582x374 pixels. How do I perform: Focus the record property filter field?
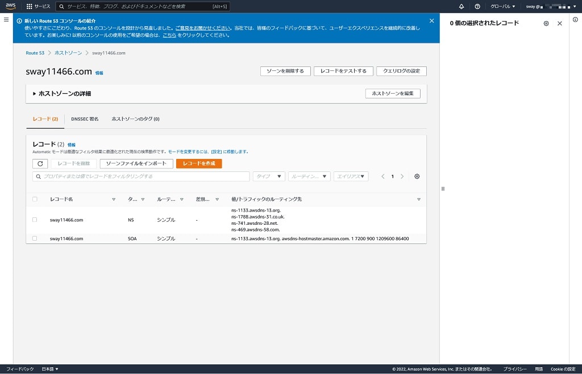point(141,177)
